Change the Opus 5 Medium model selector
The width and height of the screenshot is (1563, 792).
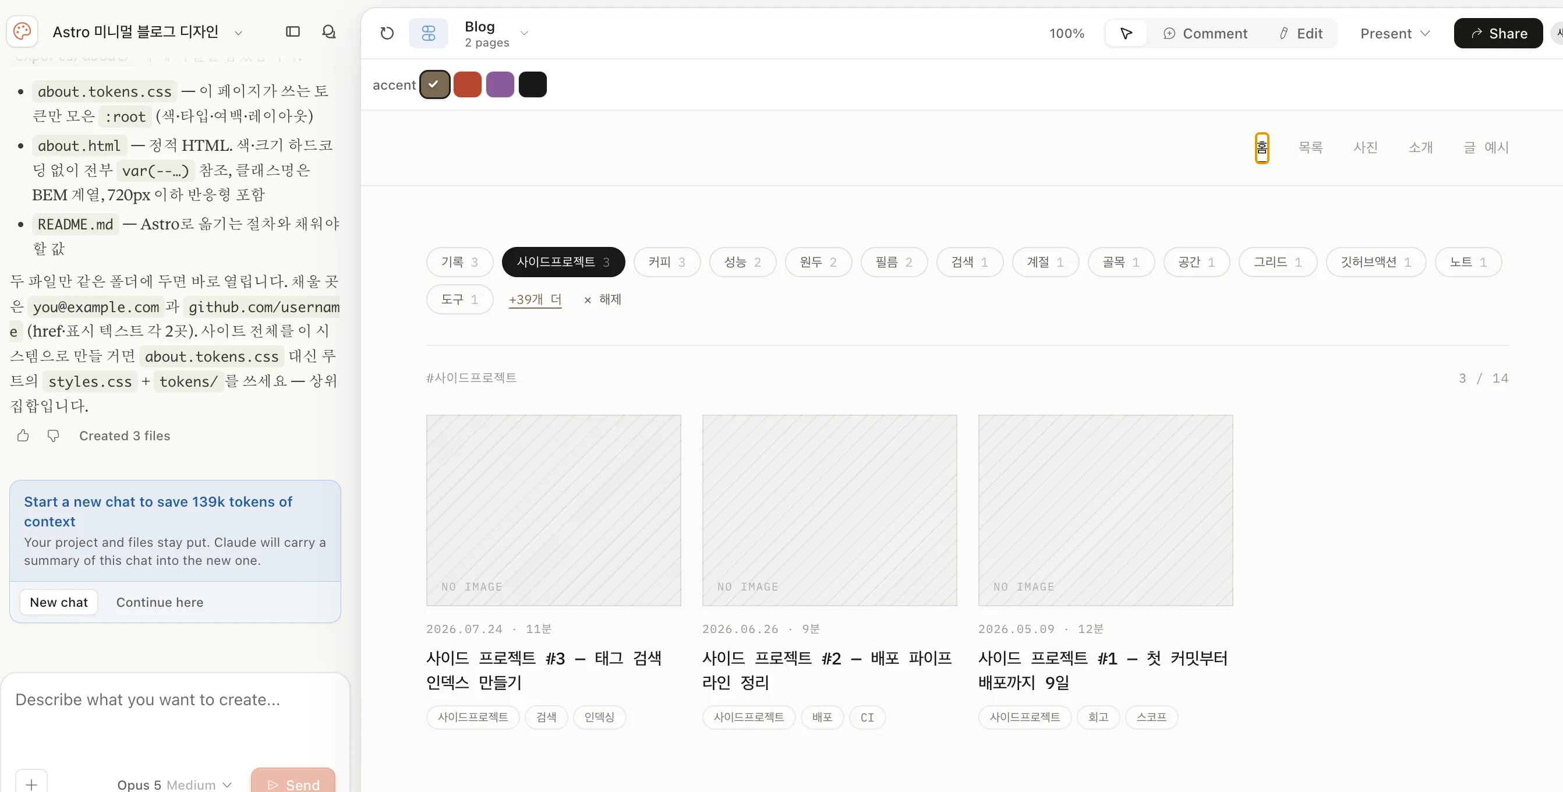point(175,784)
